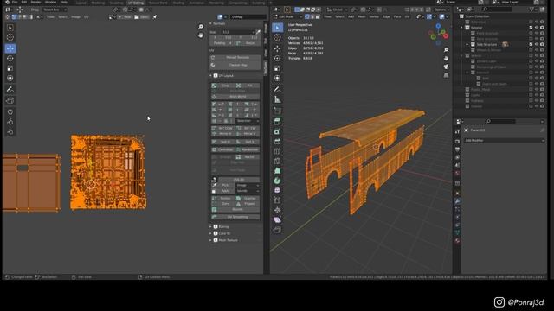Image resolution: width=554 pixels, height=311 pixels.
Task: Click the Randomize button
Action: tap(248, 149)
